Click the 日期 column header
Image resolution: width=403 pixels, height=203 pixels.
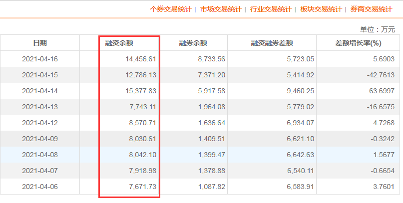tap(40, 43)
